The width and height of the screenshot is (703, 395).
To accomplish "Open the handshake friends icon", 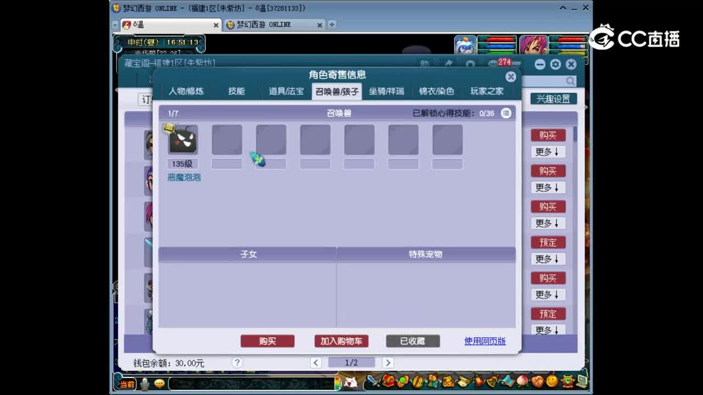I will (x=537, y=381).
